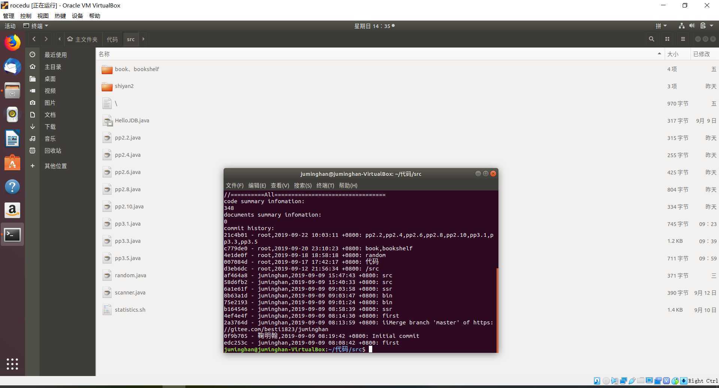Expand the path bar right arrow
The width and height of the screenshot is (719, 388).
coord(143,39)
